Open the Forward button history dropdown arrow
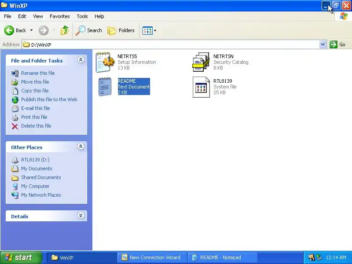This screenshot has width=352, height=264. click(54, 30)
